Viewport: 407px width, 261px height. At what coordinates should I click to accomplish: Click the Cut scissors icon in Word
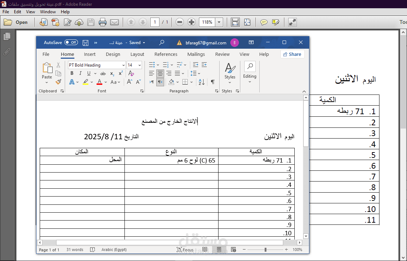coord(58,65)
